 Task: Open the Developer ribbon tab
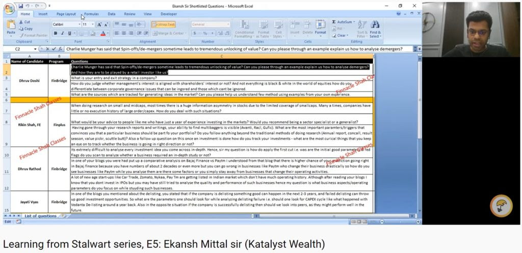click(169, 14)
